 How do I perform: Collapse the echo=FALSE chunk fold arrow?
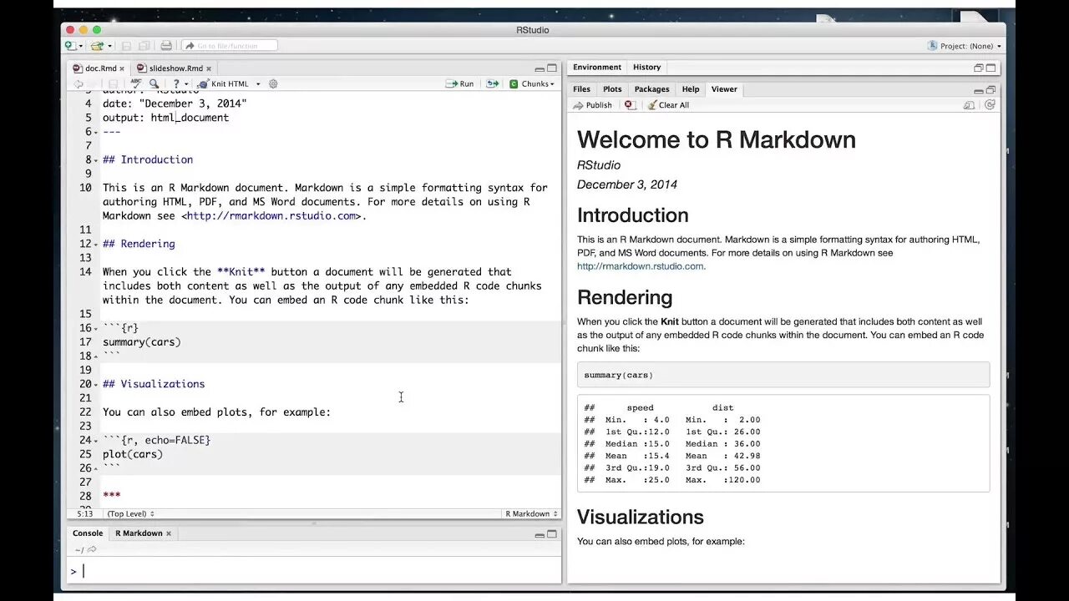pyautogui.click(x=96, y=440)
